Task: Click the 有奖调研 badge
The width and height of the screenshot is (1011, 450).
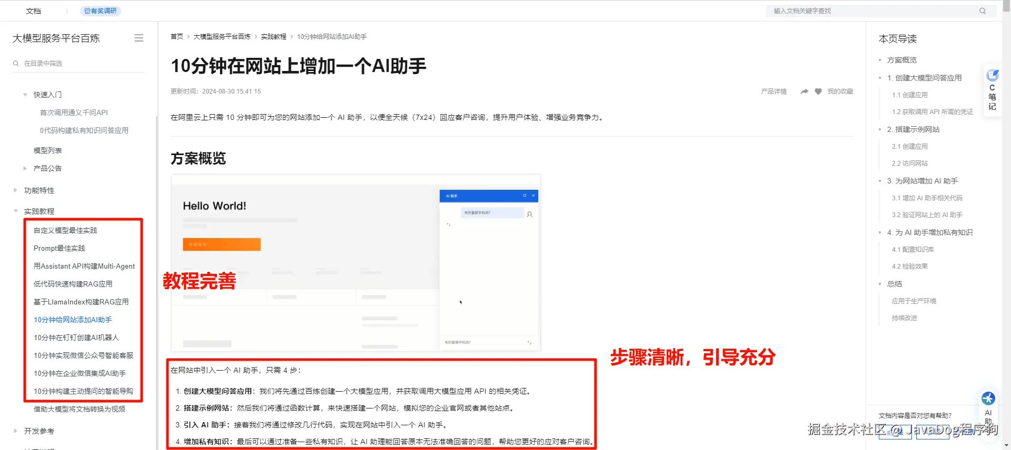Action: (101, 11)
